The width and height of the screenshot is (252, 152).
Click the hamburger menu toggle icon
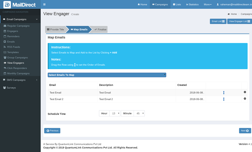pyautogui.click(x=44, y=5)
